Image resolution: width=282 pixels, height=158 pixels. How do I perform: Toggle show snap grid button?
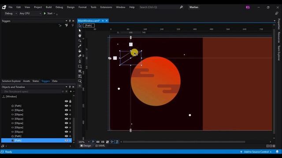[98, 142]
